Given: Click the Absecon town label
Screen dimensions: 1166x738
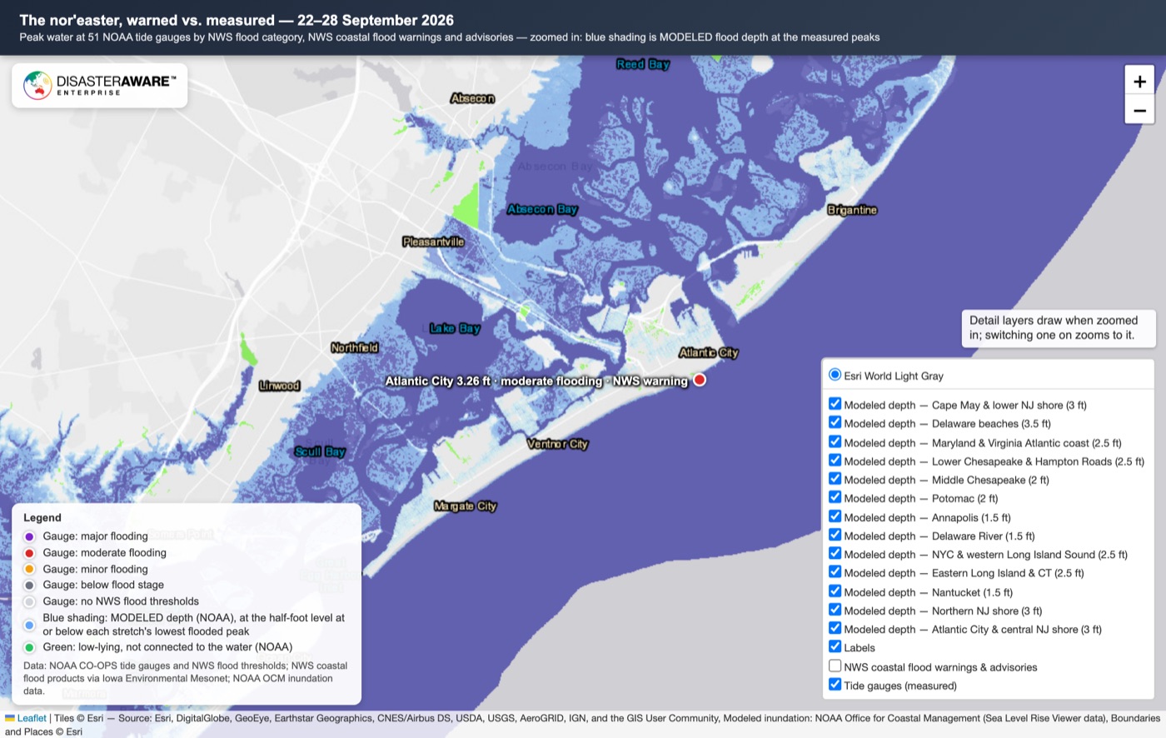Looking at the screenshot, I should [x=472, y=98].
